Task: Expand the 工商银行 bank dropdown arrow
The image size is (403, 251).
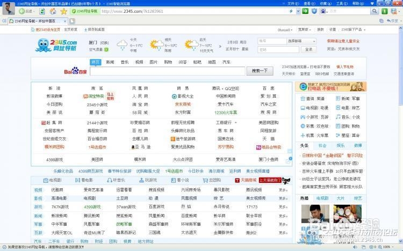Action: click(236, 123)
